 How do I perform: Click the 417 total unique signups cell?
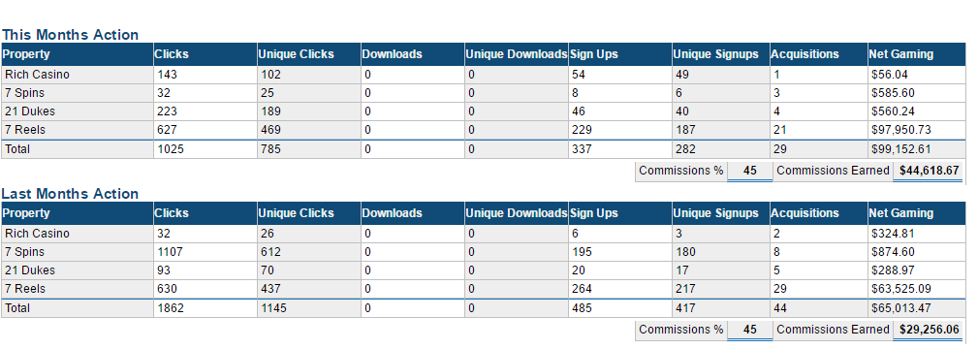click(720, 308)
